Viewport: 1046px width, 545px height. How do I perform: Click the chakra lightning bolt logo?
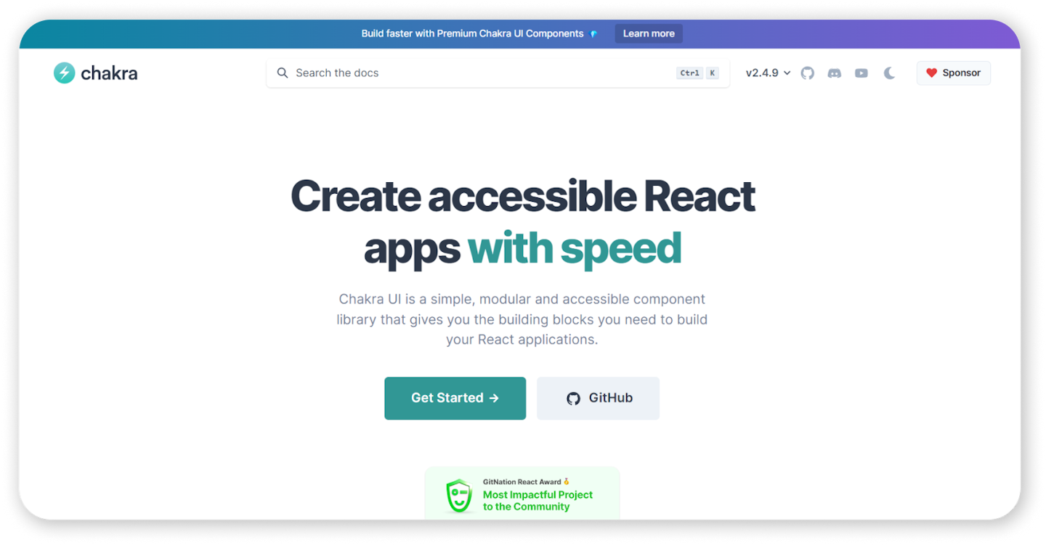click(x=64, y=73)
